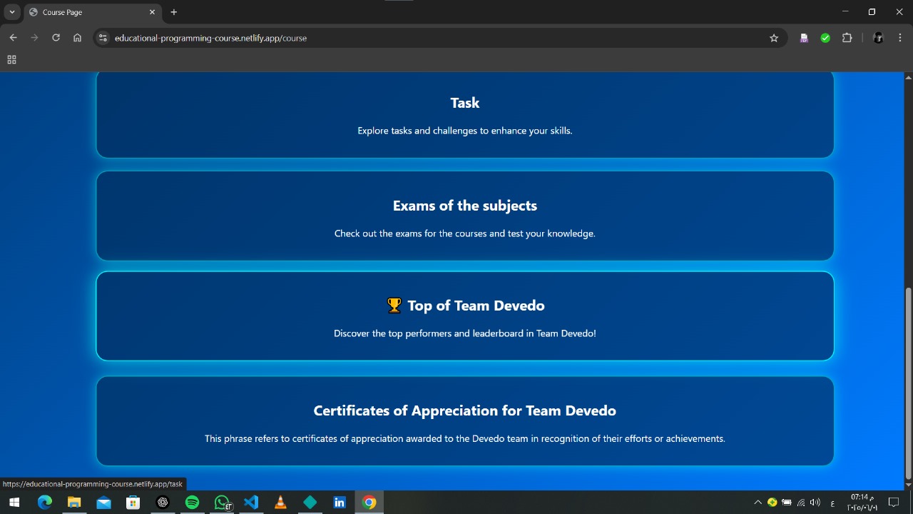
Task: Open the Exams of the subjects card
Action: point(464,216)
